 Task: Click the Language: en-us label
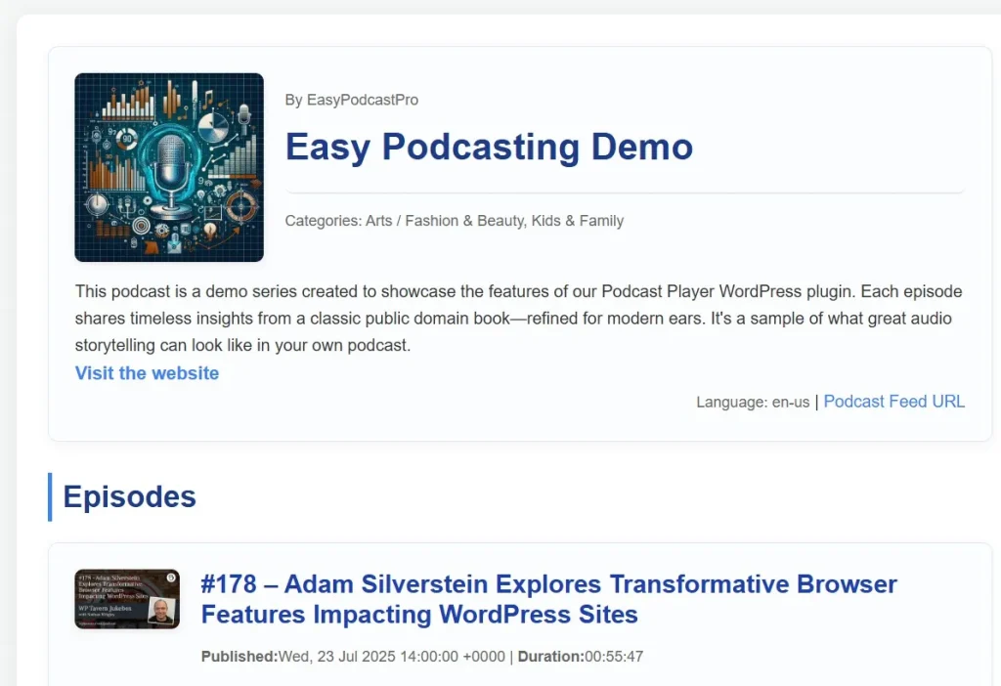point(753,401)
